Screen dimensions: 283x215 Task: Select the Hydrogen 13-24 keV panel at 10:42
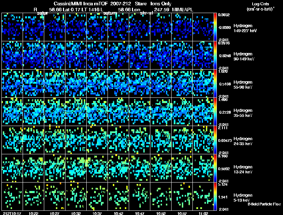(x=119, y=168)
